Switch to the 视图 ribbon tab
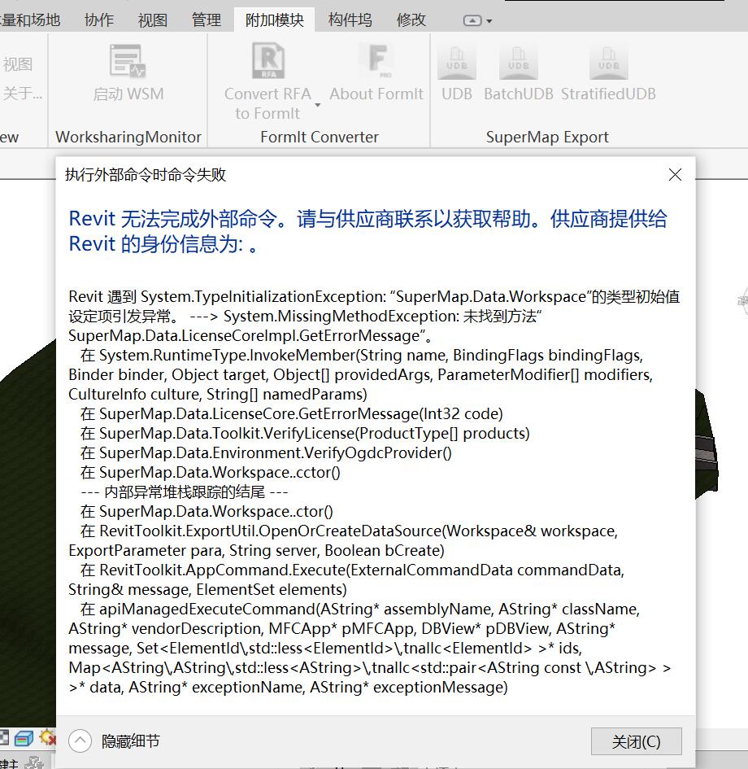This screenshot has width=748, height=769. click(153, 20)
